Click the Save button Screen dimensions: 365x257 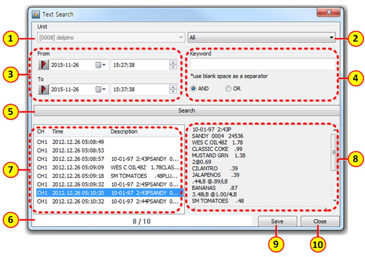277,221
